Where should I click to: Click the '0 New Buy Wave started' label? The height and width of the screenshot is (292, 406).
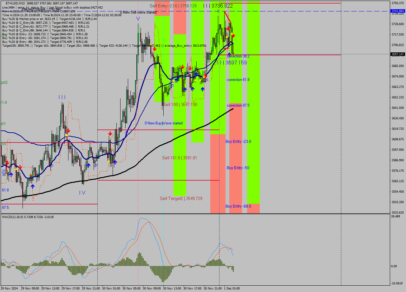pyautogui.click(x=164, y=123)
